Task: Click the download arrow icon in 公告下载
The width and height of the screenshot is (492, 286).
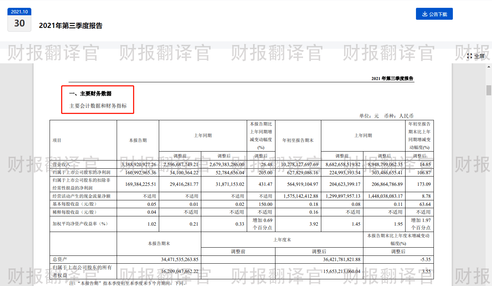Action: [425, 14]
